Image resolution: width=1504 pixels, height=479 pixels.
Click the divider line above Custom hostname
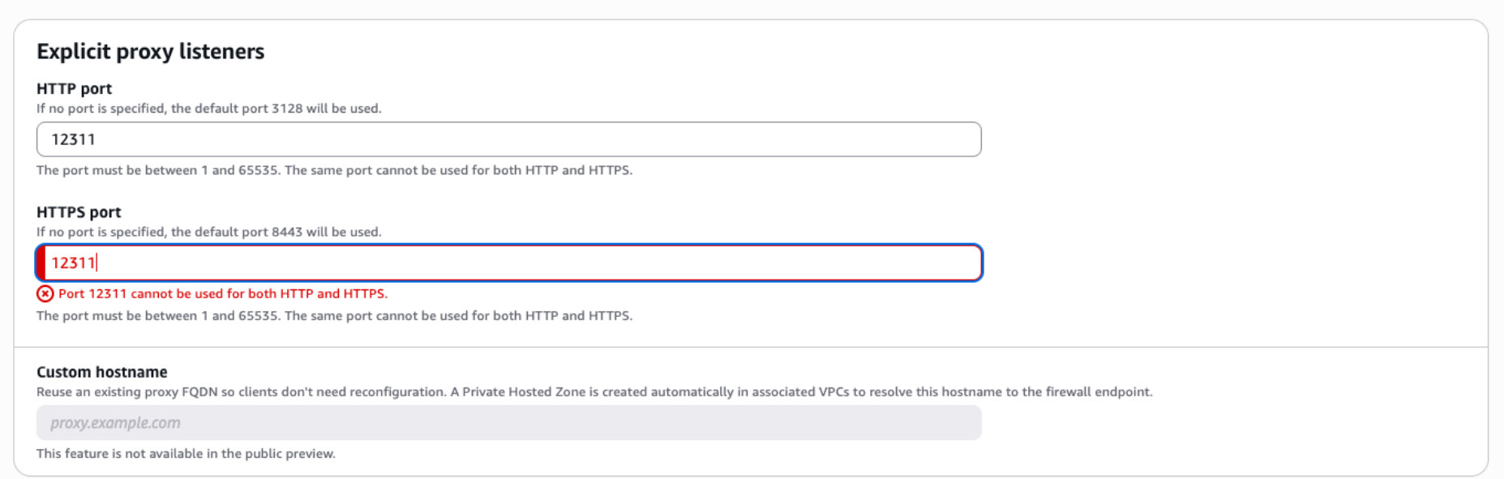[751, 347]
